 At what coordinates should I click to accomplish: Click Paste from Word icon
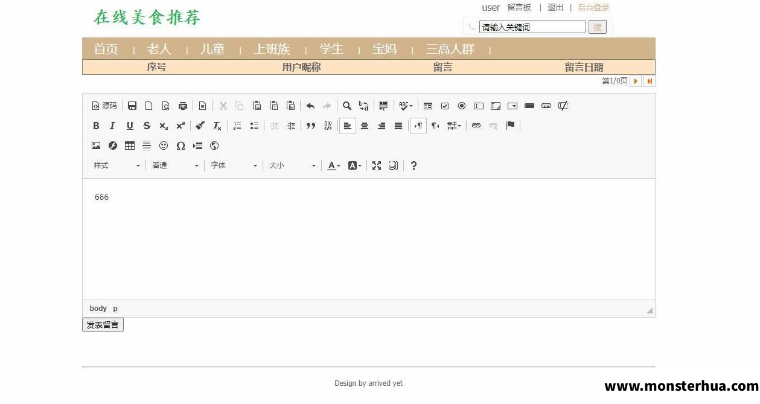pos(290,106)
